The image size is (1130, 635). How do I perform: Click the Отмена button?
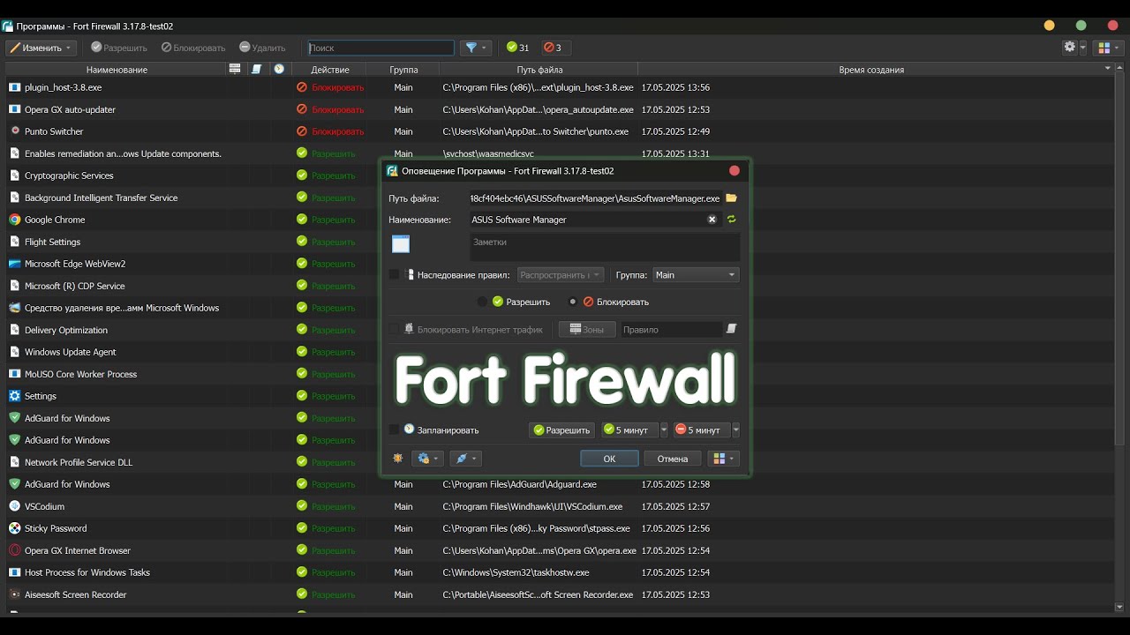(672, 459)
